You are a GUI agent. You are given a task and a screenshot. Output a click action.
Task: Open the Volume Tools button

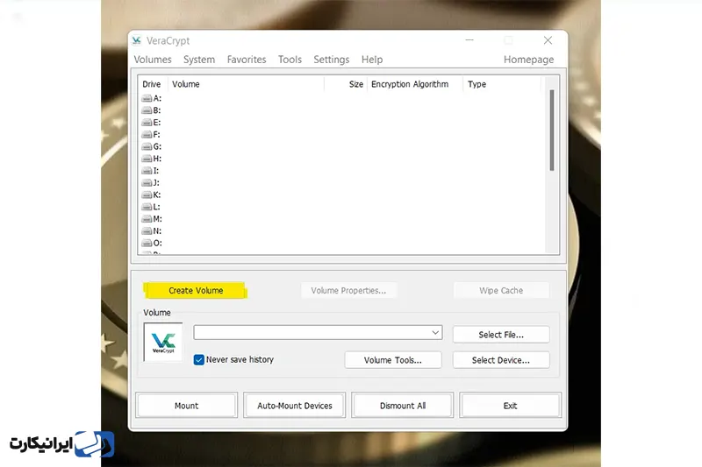coord(393,360)
